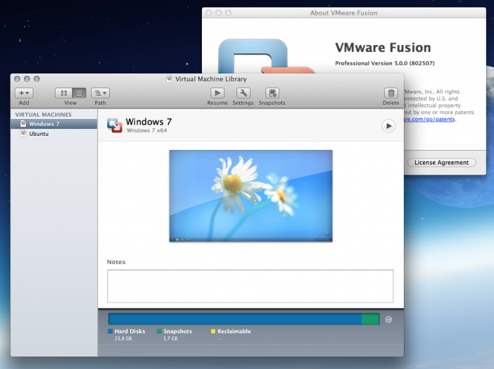Close the Virtual Machine Library window
The height and width of the screenshot is (369, 494).
[x=17, y=79]
